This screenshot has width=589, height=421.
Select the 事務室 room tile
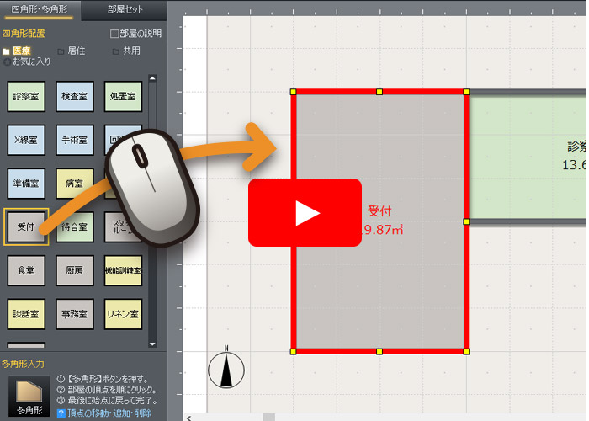[x=74, y=313]
